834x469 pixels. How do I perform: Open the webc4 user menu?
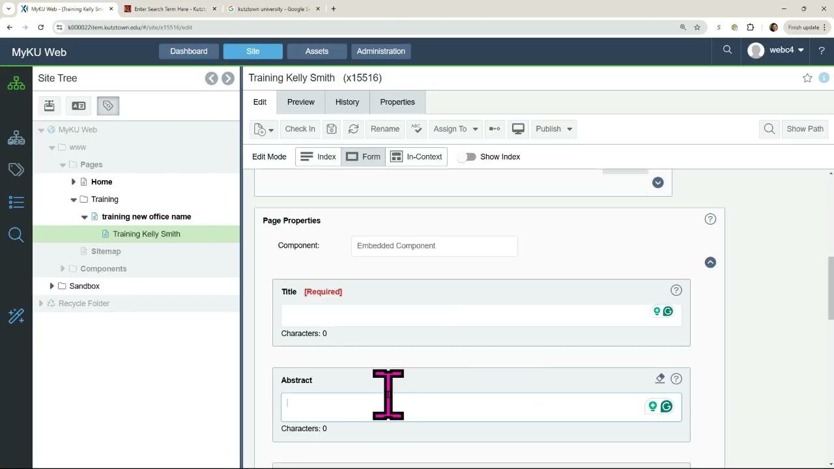click(x=776, y=50)
